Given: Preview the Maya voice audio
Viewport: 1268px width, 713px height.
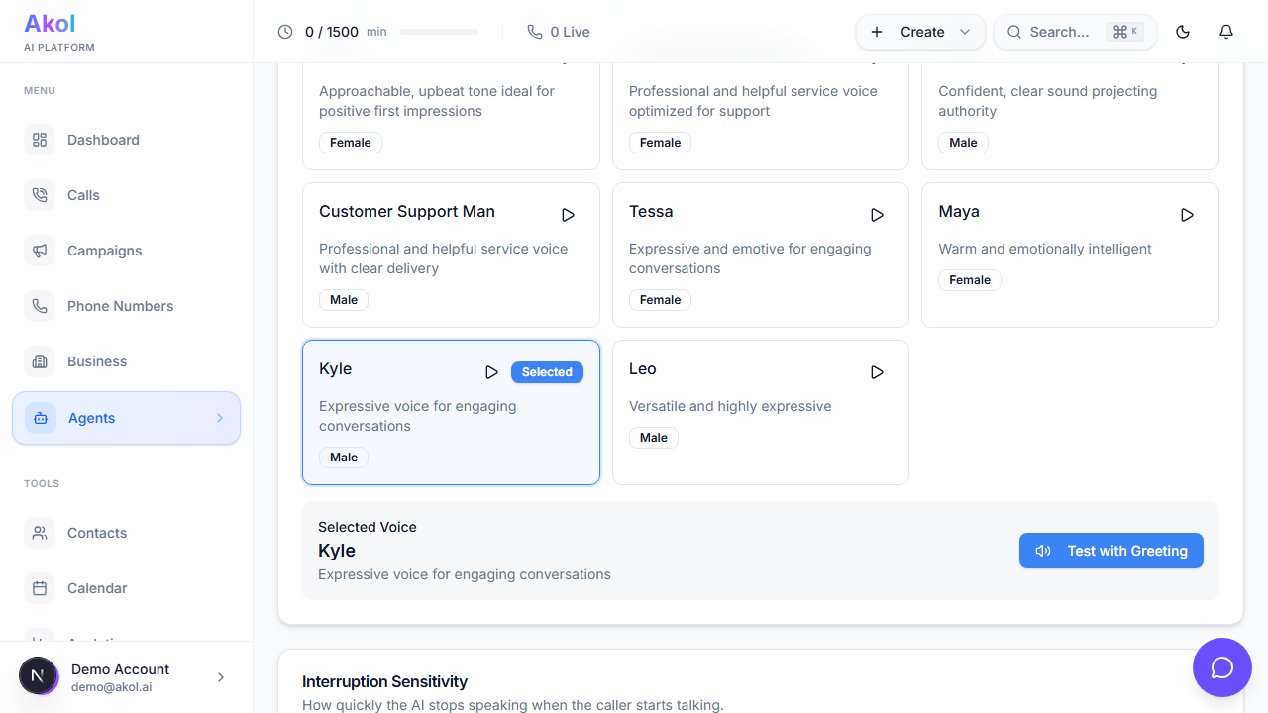Looking at the screenshot, I should tap(1187, 215).
